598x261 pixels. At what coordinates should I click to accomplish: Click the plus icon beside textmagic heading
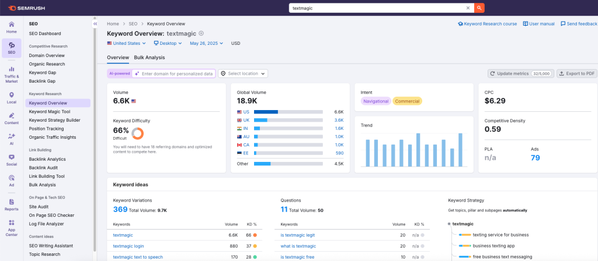(x=201, y=33)
